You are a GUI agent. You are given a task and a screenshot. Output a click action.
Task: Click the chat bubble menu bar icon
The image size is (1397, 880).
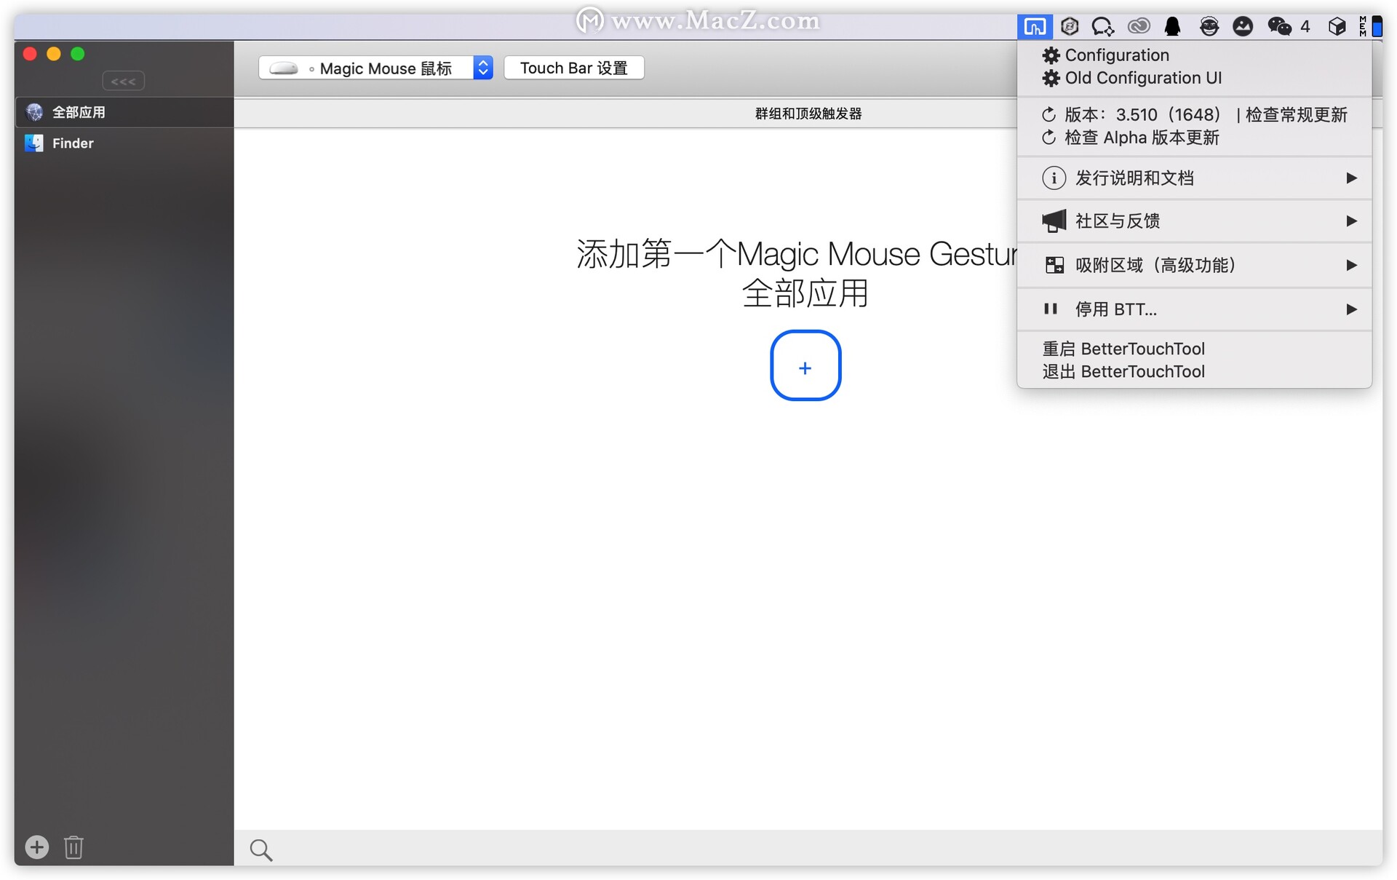(x=1103, y=27)
